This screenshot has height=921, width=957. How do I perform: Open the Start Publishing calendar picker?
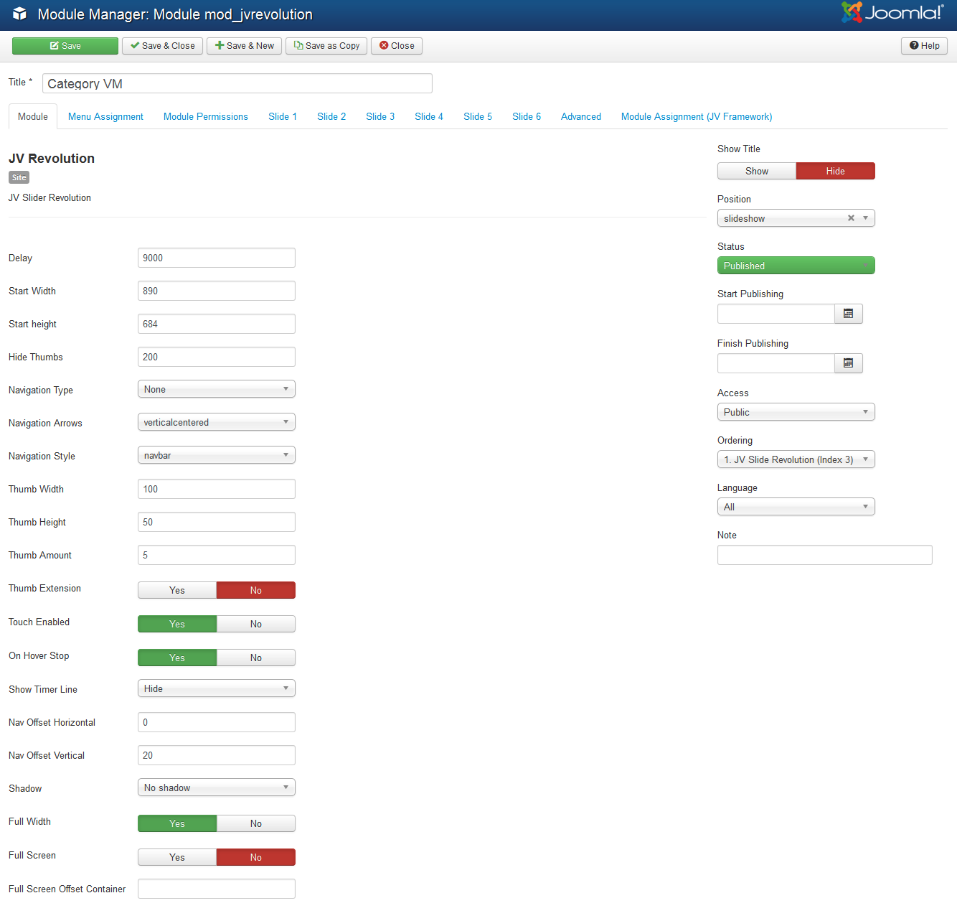pyautogui.click(x=848, y=314)
